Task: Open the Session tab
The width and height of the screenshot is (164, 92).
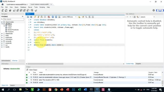Action: click(12, 85)
